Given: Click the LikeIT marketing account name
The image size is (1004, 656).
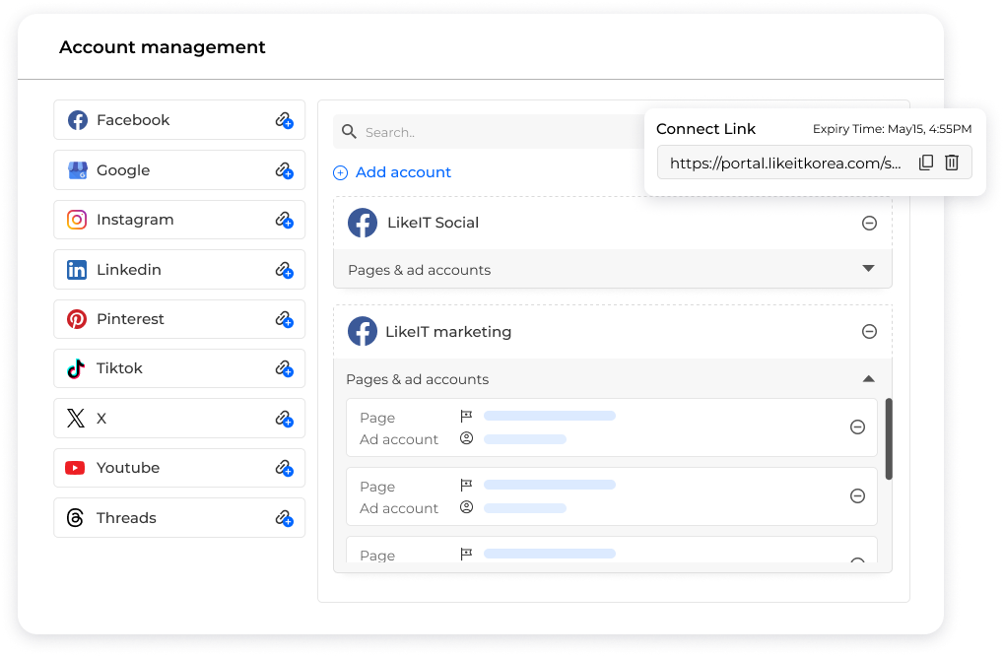Looking at the screenshot, I should tap(448, 332).
